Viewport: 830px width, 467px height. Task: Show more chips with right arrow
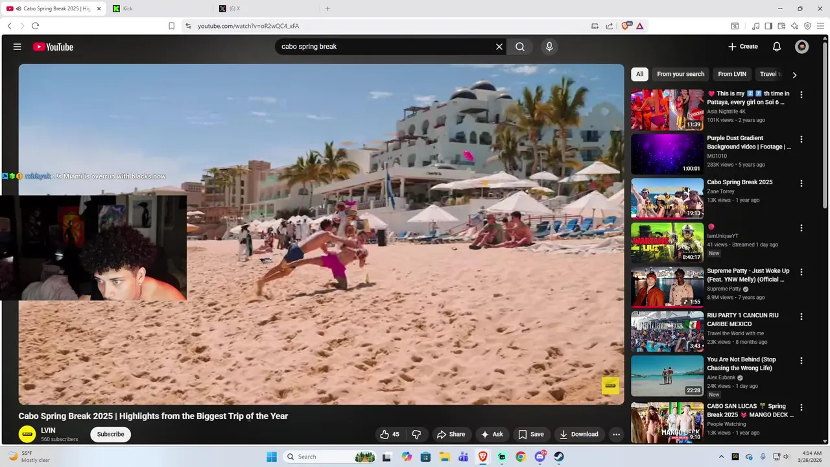794,75
